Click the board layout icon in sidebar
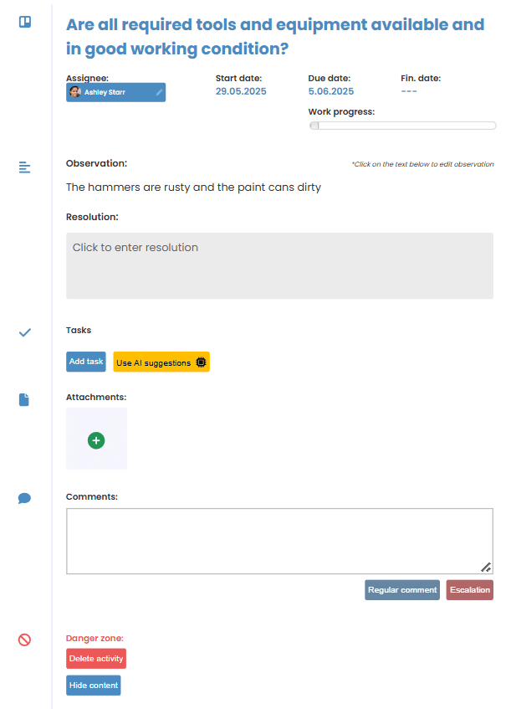 25,22
